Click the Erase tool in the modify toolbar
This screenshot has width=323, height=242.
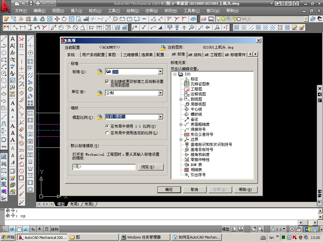coord(6,19)
